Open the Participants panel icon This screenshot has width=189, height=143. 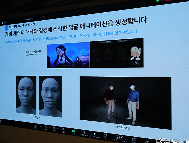(x=36, y=126)
